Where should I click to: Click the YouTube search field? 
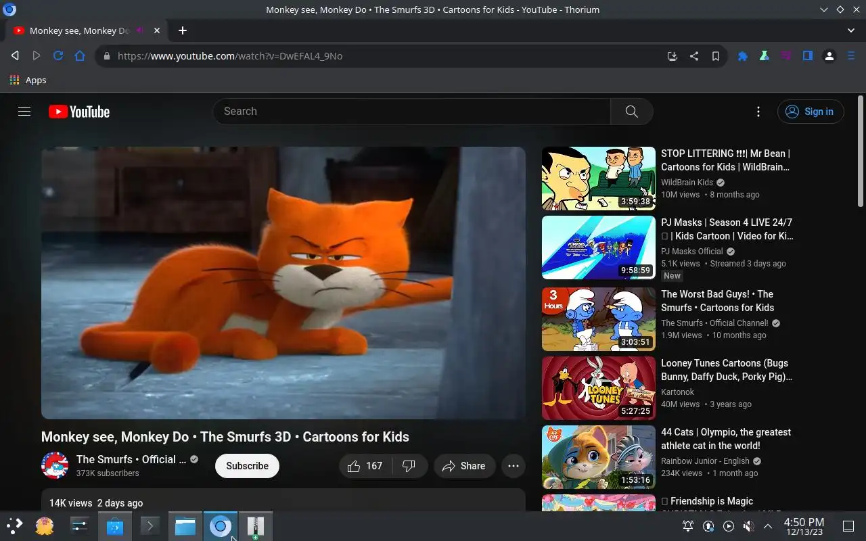(412, 112)
